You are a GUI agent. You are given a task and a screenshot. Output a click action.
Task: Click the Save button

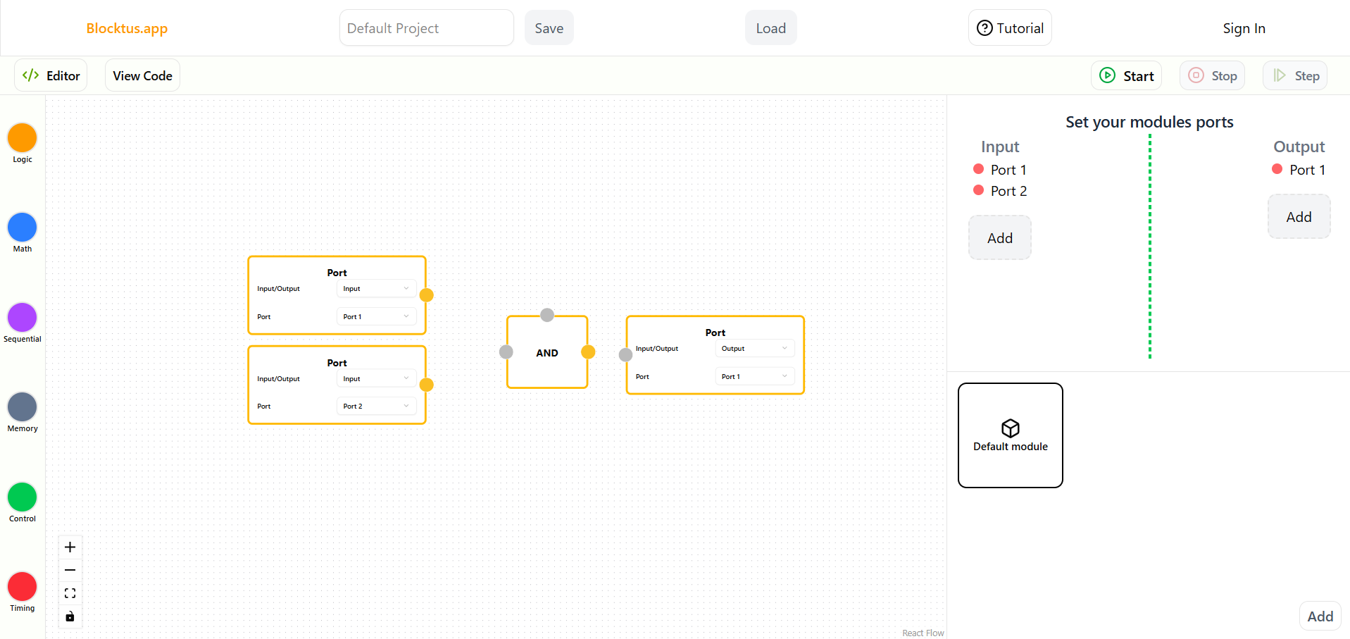(x=549, y=28)
